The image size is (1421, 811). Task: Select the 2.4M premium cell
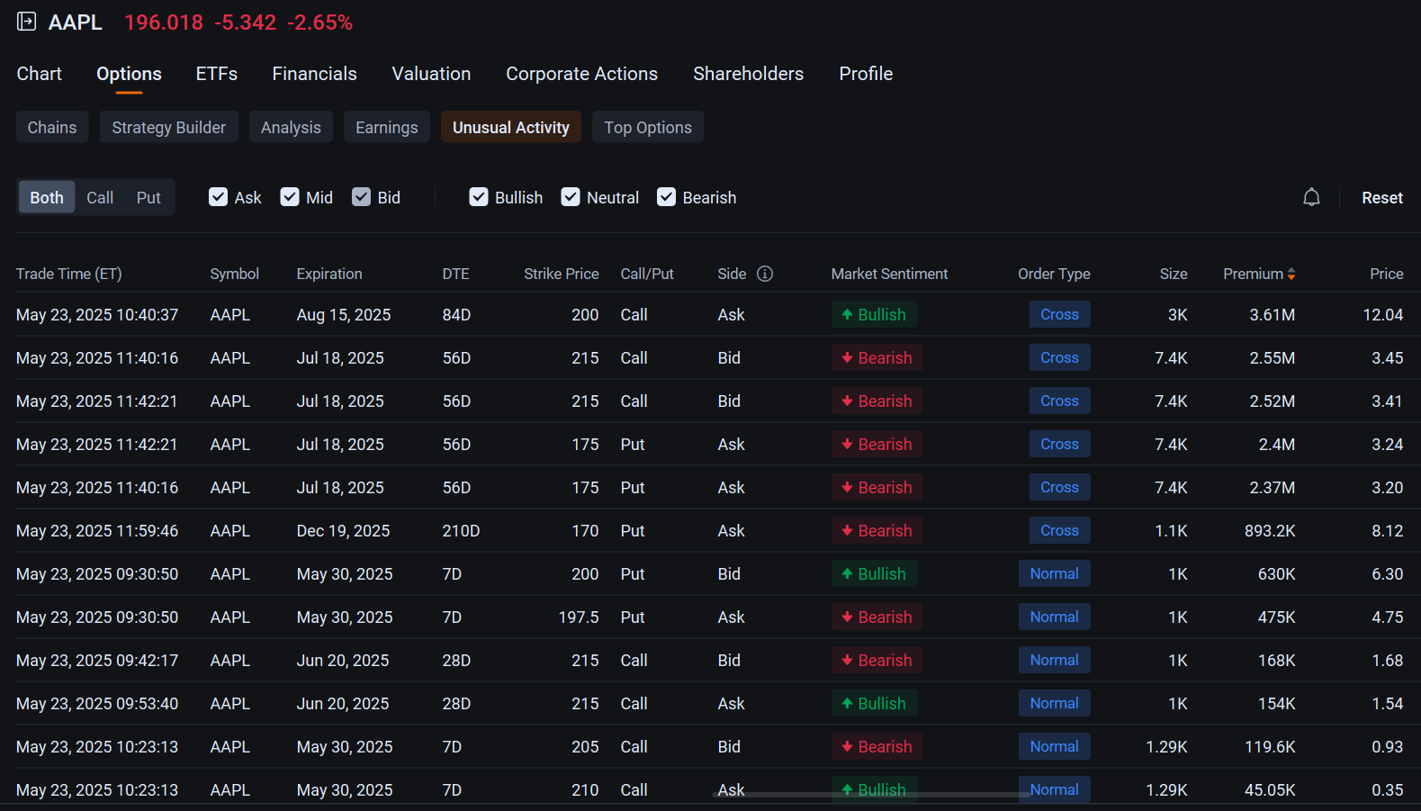click(1277, 444)
